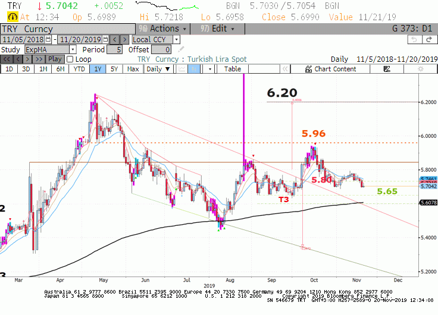The height and width of the screenshot is (315, 438).
Task: Click the 5.96 orange annotation label
Action: 314,134
